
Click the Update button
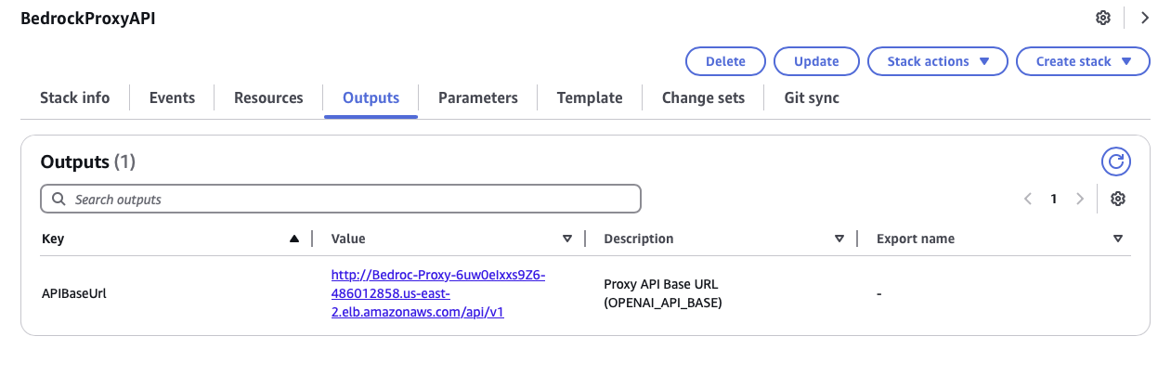[816, 61]
